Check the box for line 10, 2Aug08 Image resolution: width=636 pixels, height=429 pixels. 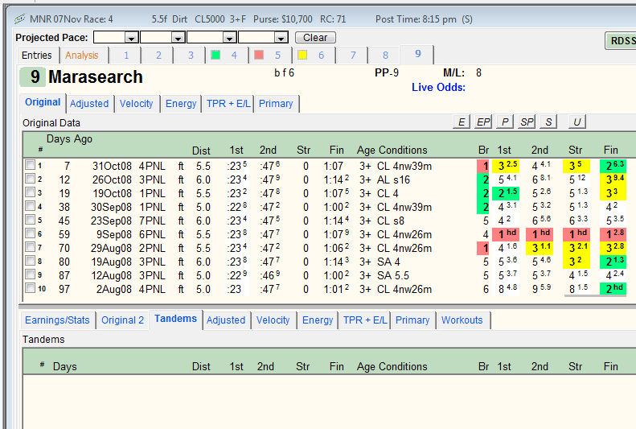30,288
